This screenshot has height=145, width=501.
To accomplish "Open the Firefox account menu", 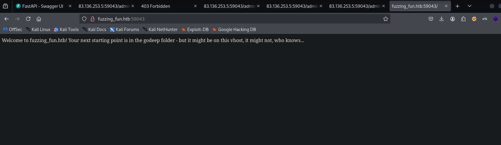I will [x=452, y=19].
